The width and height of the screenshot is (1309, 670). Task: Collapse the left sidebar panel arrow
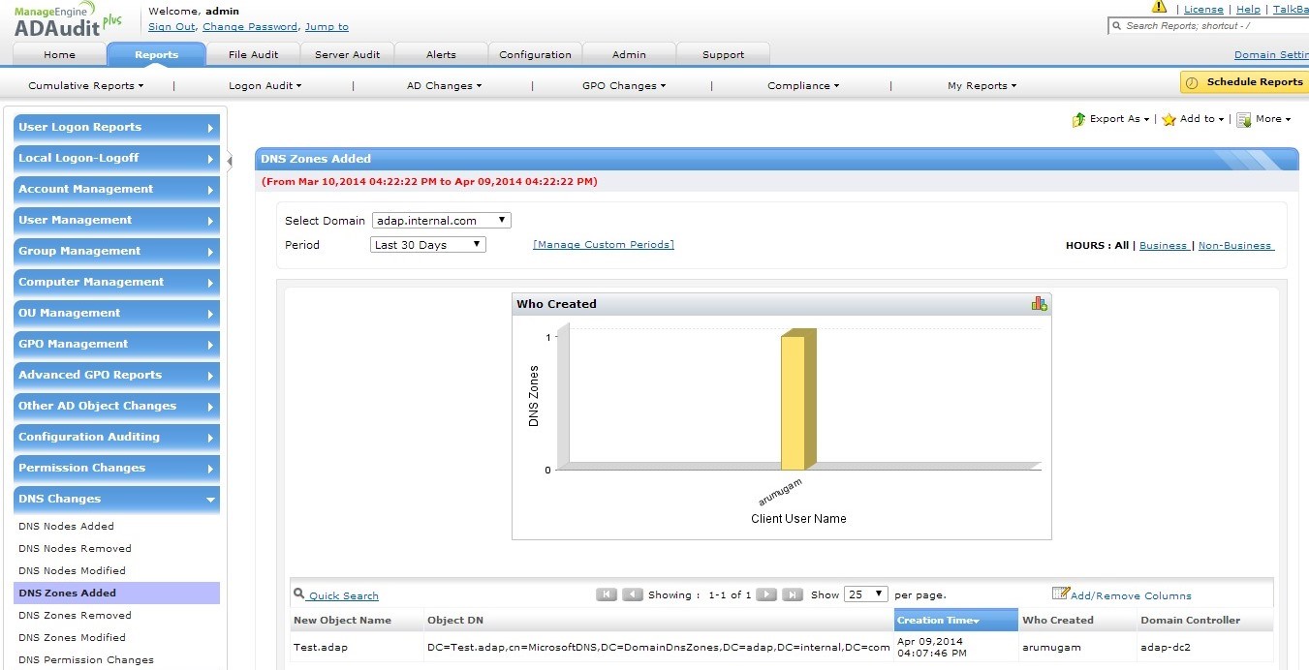pyautogui.click(x=230, y=160)
